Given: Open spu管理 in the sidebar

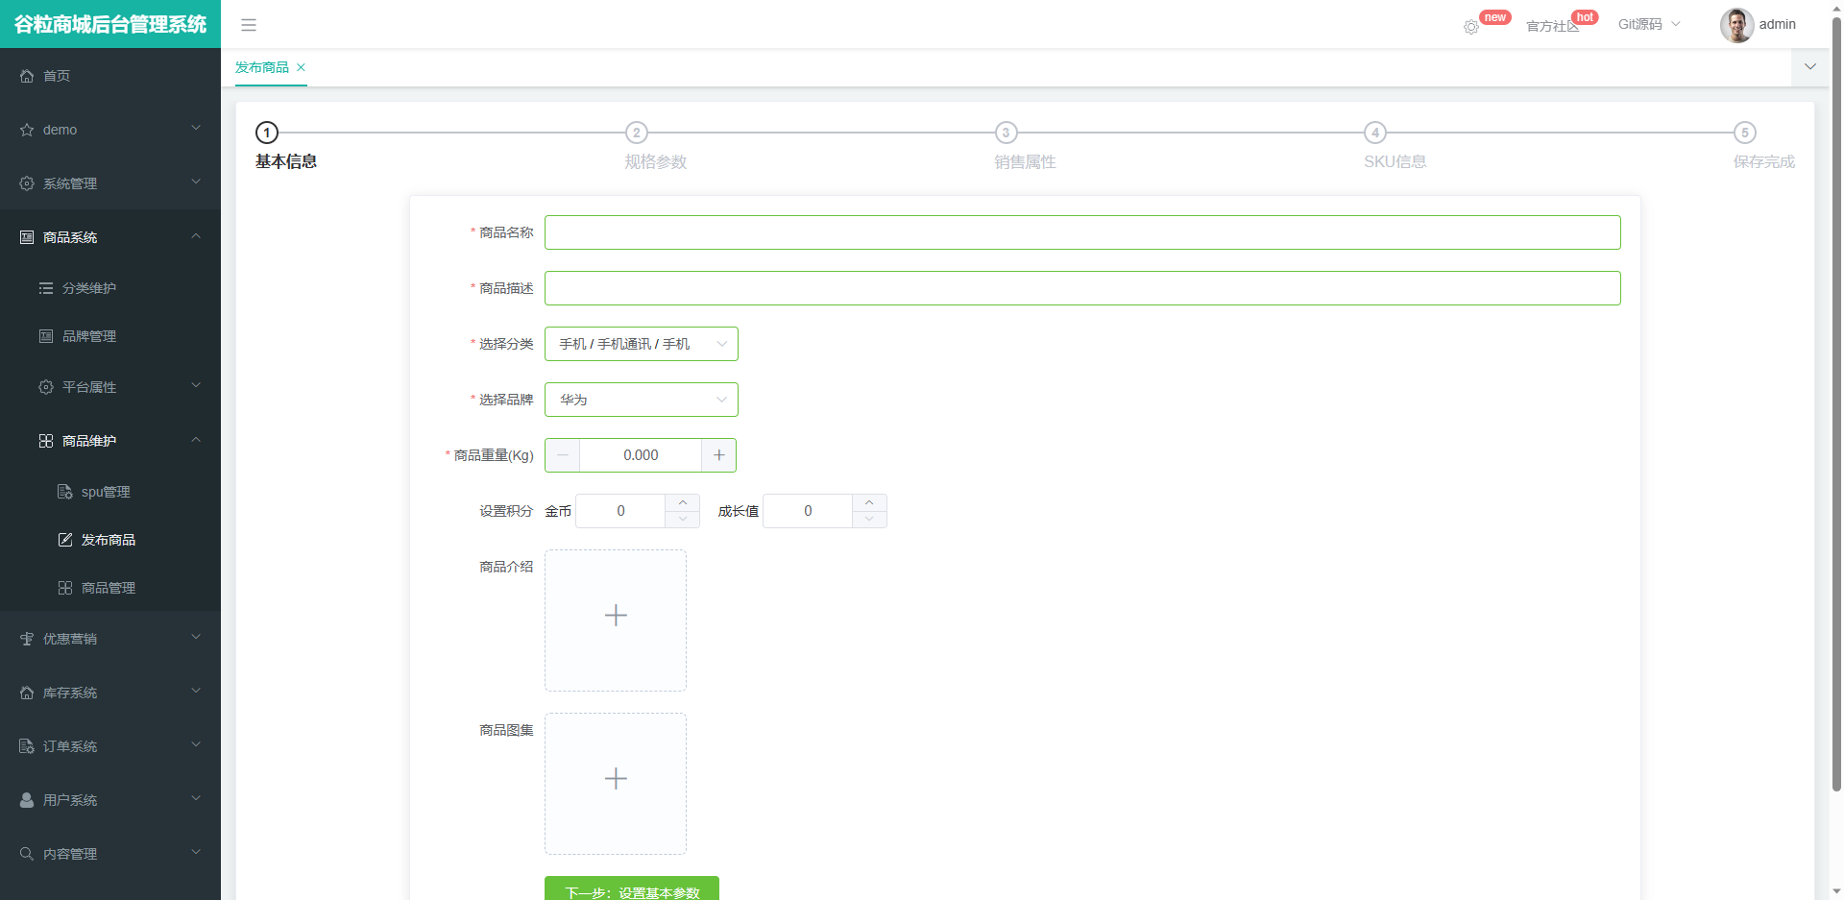Looking at the screenshot, I should point(106,492).
